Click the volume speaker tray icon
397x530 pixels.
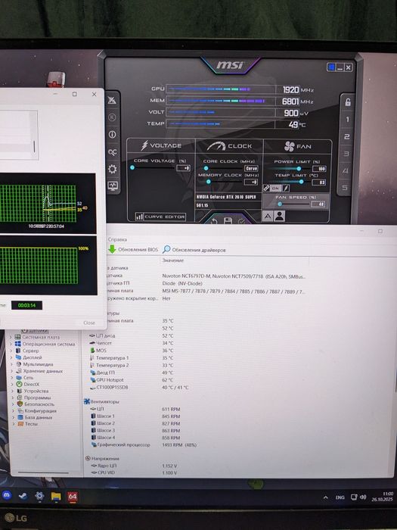363,497
